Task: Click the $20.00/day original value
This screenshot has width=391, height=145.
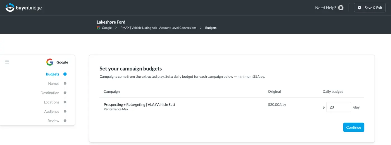Action: pos(277,105)
